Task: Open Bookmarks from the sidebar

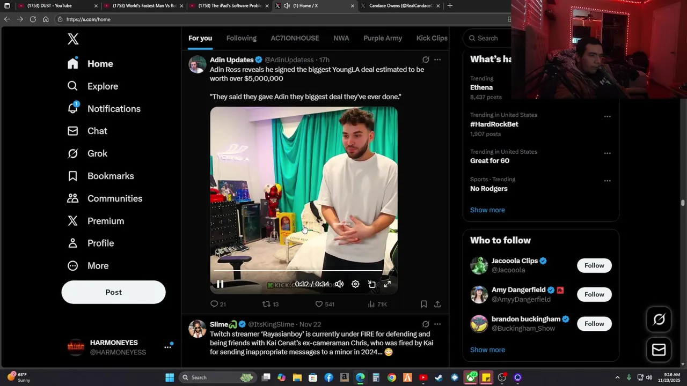Action: tap(100, 176)
